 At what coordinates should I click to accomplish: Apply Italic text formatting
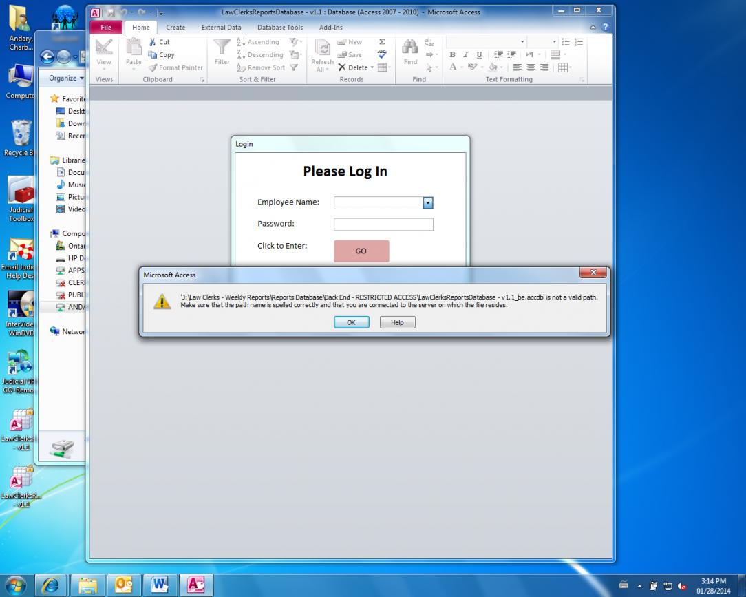pos(466,55)
